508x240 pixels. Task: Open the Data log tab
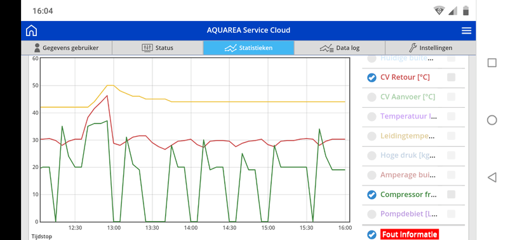(x=340, y=47)
